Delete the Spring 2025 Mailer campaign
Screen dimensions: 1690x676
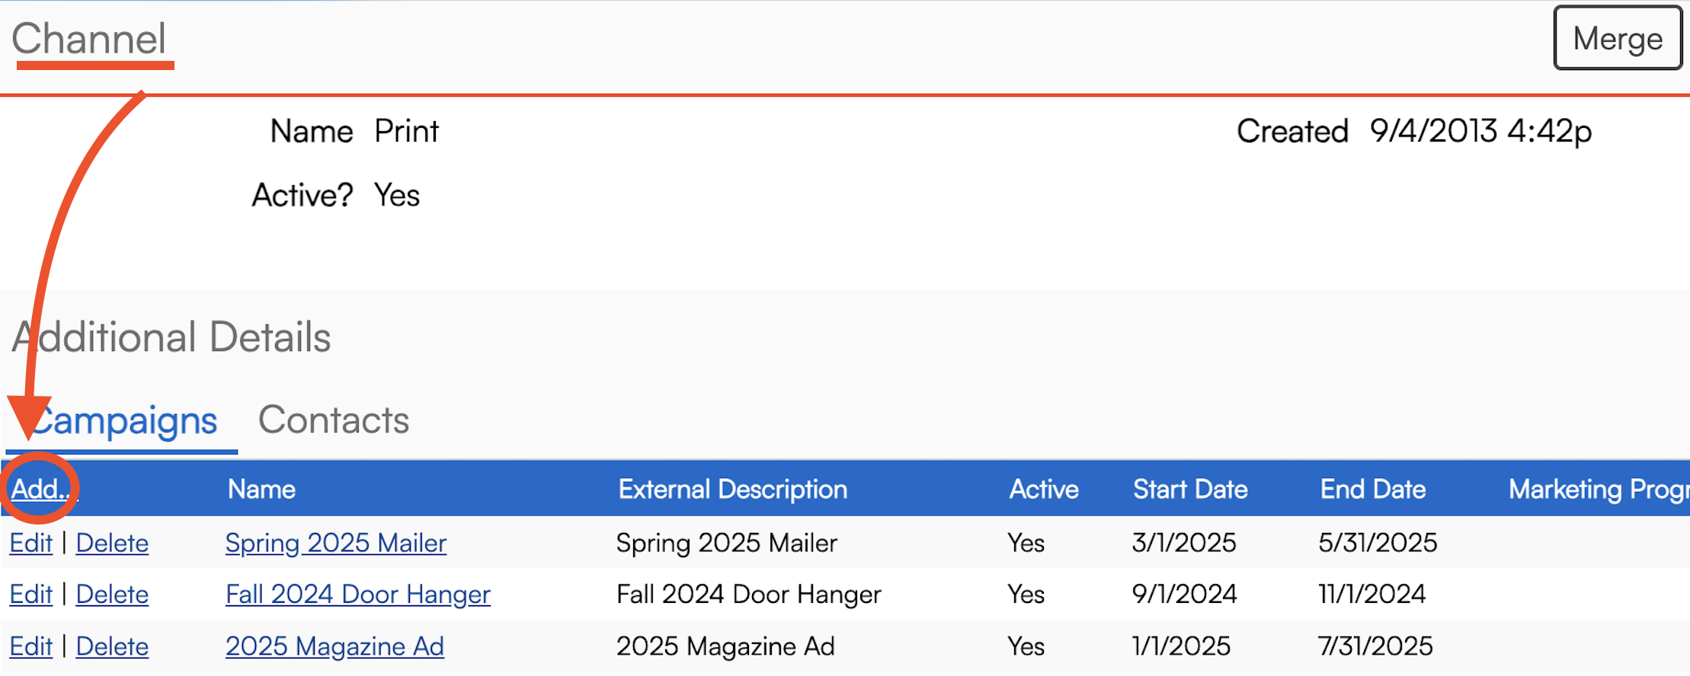click(x=112, y=544)
